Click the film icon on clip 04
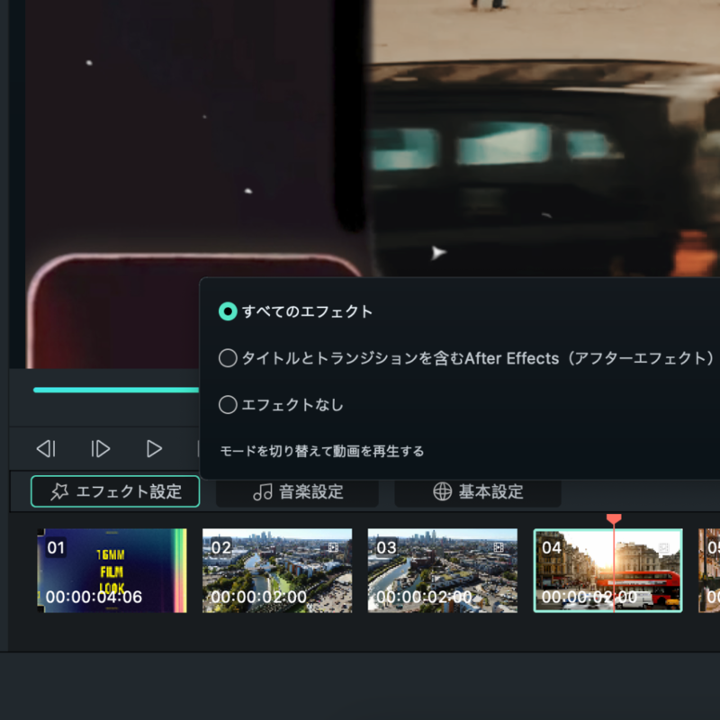Image resolution: width=720 pixels, height=720 pixels. [x=664, y=547]
